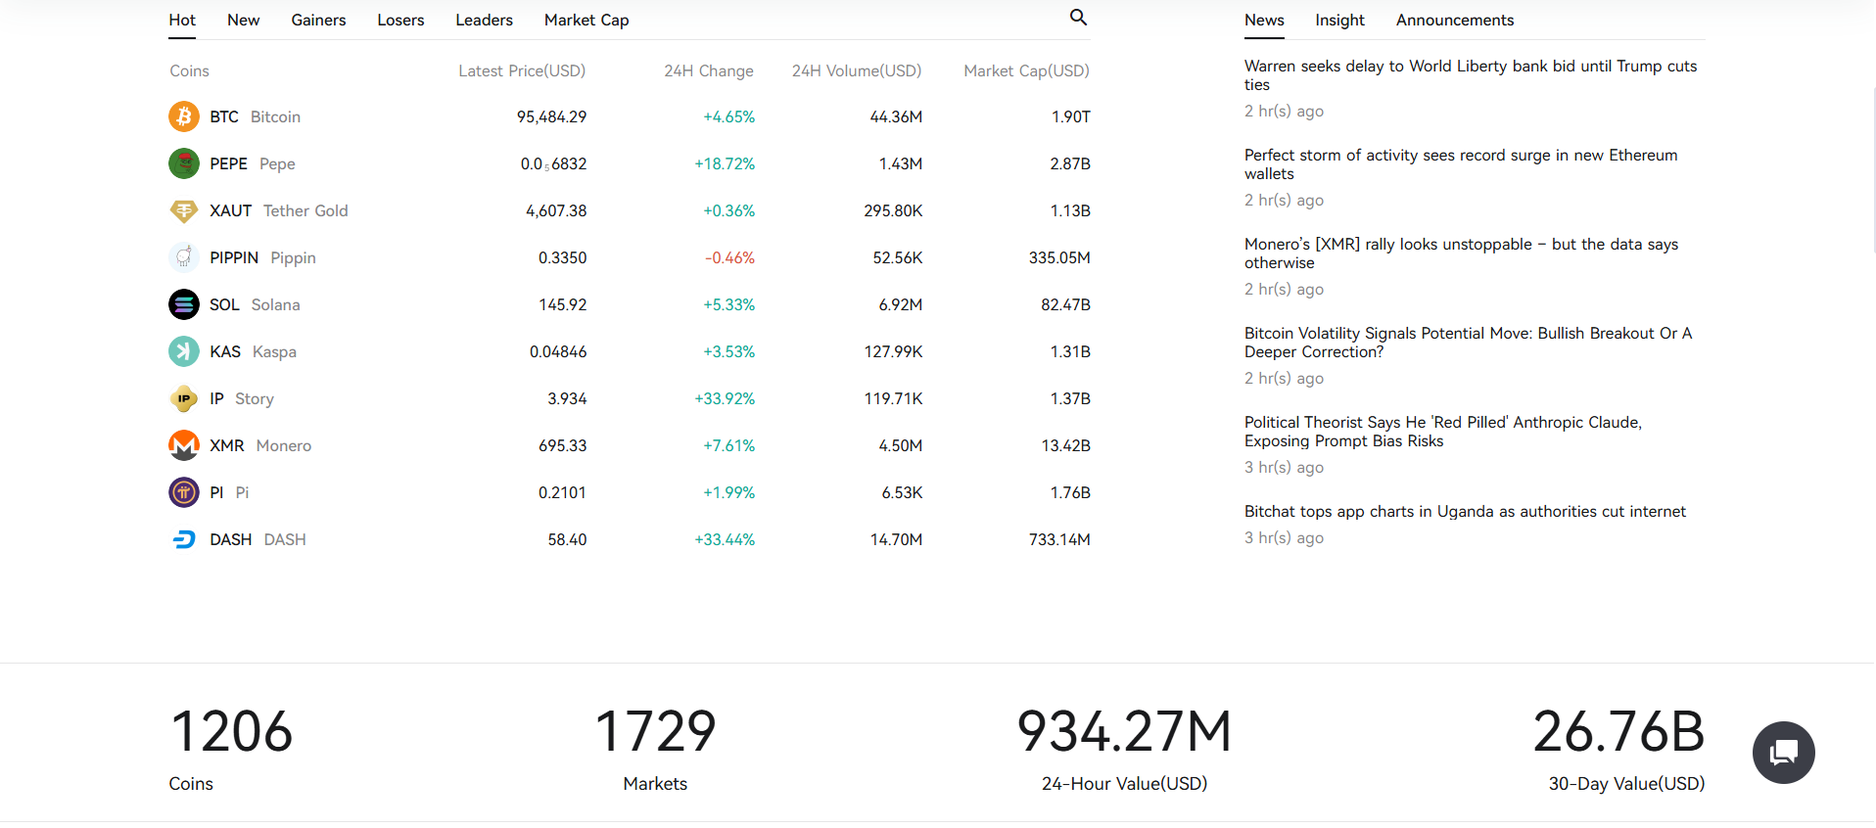The height and width of the screenshot is (828, 1876).
Task: Click the Monero coin logo
Action: pos(184,445)
